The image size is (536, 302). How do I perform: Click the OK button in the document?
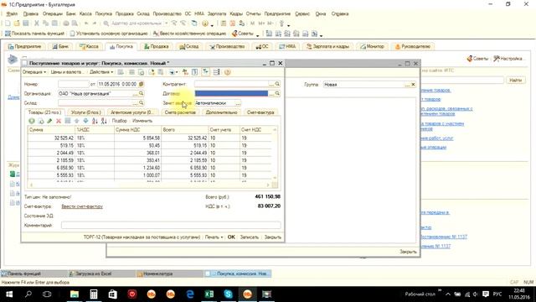(x=231, y=237)
